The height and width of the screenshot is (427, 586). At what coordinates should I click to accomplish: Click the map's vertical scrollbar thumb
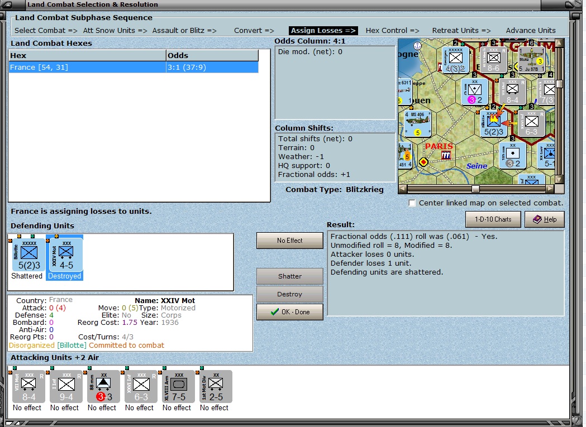[x=559, y=84]
